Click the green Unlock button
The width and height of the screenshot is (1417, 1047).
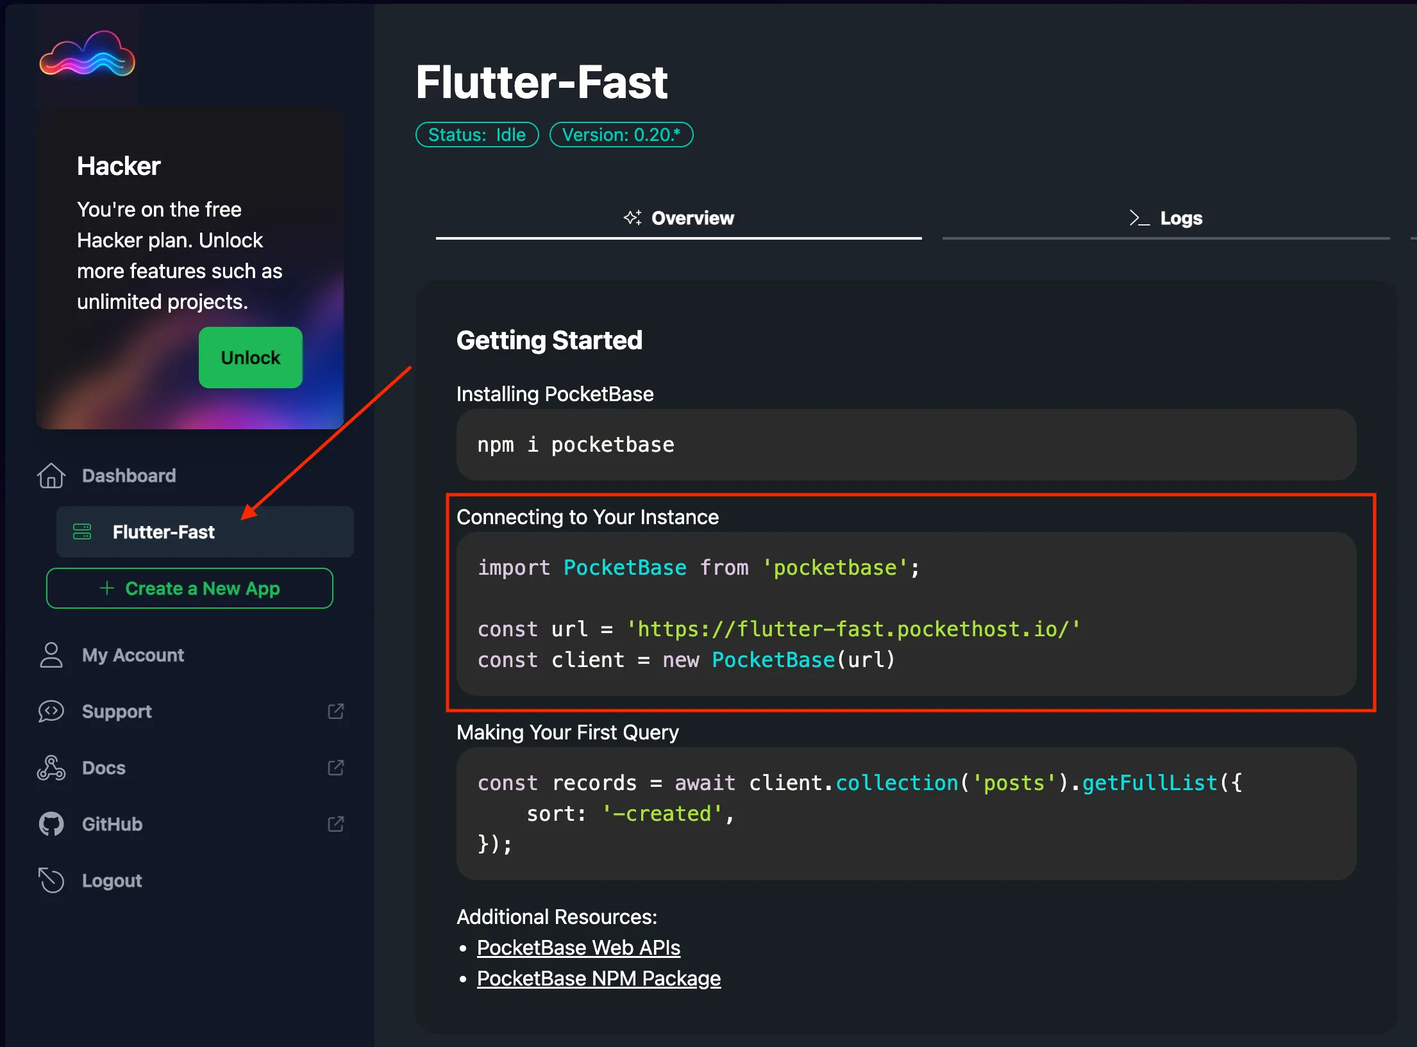click(x=251, y=358)
